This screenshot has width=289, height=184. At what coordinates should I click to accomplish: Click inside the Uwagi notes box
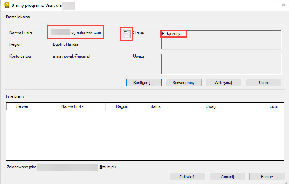(221, 64)
